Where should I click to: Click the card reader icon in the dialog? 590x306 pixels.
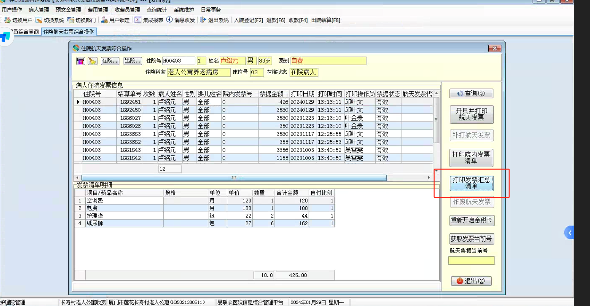click(x=80, y=61)
